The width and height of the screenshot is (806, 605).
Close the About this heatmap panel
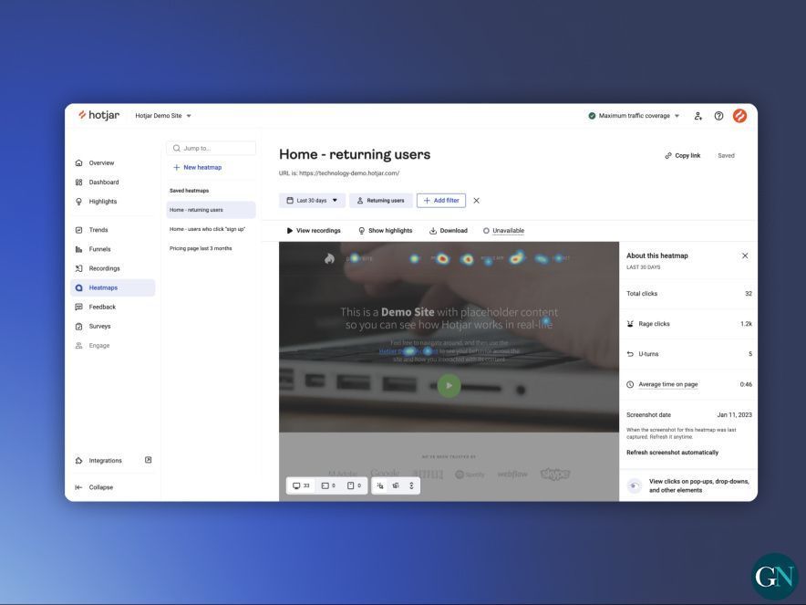745,256
